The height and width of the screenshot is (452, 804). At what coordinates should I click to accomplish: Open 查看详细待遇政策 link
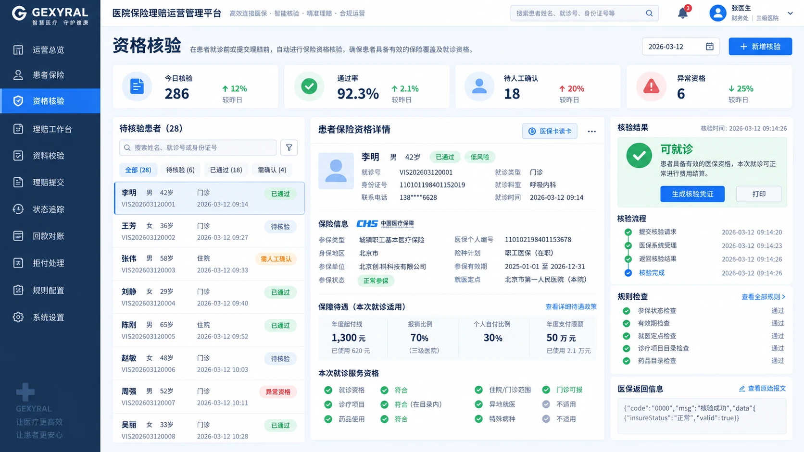tap(571, 306)
